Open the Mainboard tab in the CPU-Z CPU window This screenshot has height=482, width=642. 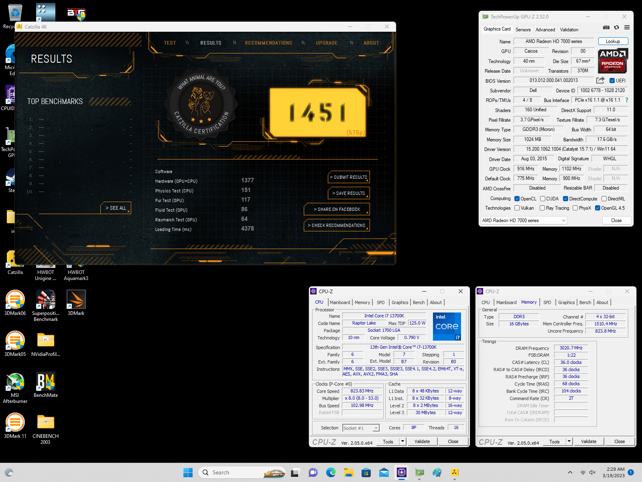[340, 302]
